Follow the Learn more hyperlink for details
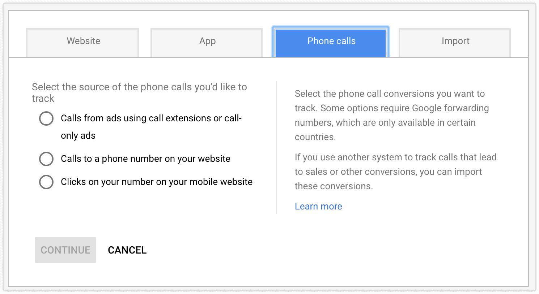 [318, 206]
